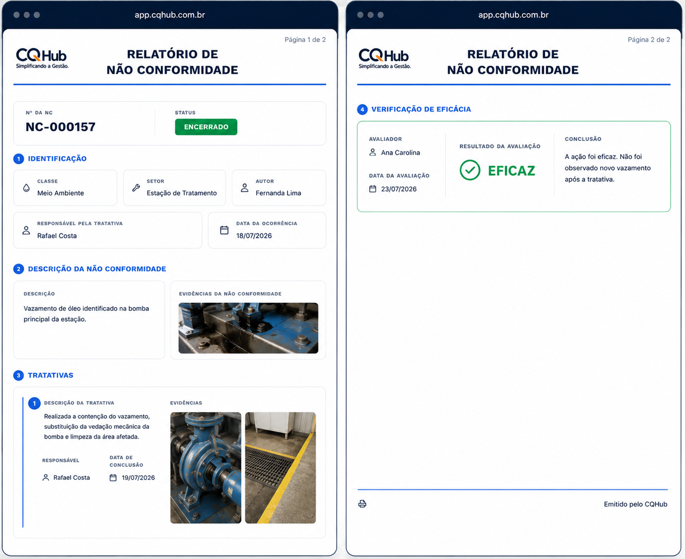
Task: Click the ENCERRADO status badge
Action: click(206, 127)
